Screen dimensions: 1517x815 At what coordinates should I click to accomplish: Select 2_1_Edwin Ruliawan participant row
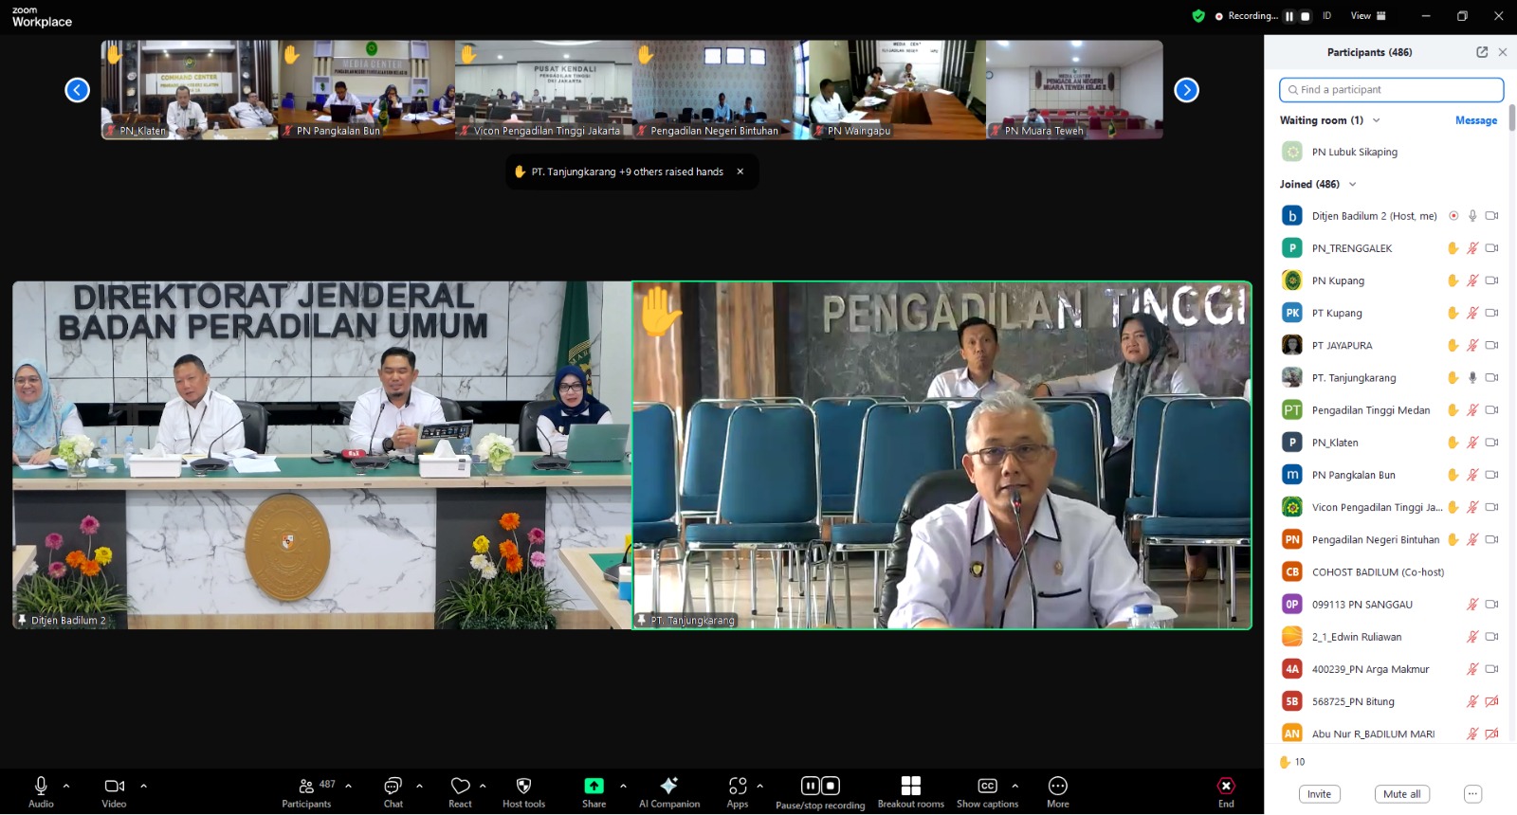tap(1390, 637)
